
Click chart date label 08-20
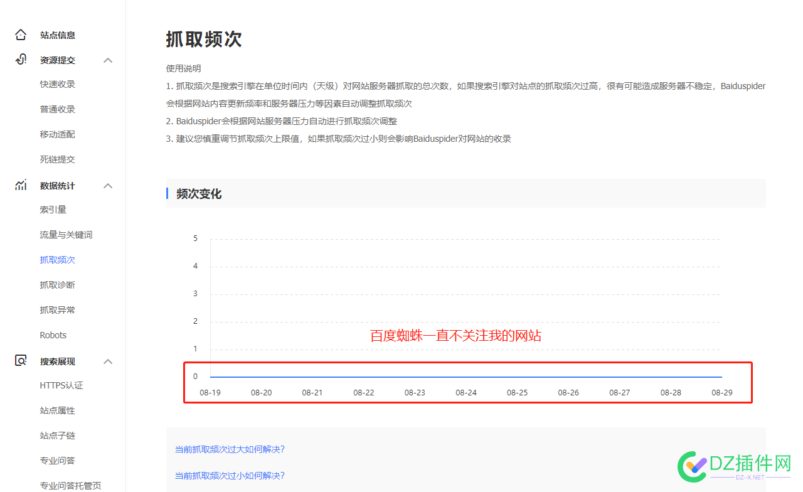click(x=262, y=393)
